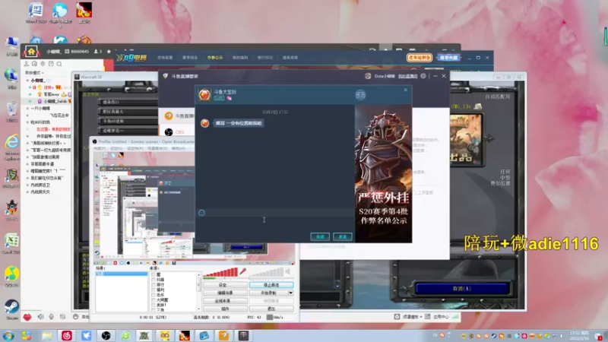Screen dimensions: 608x342
Task: Click the microphone icon in YY bottom bar
Action: click(51, 317)
